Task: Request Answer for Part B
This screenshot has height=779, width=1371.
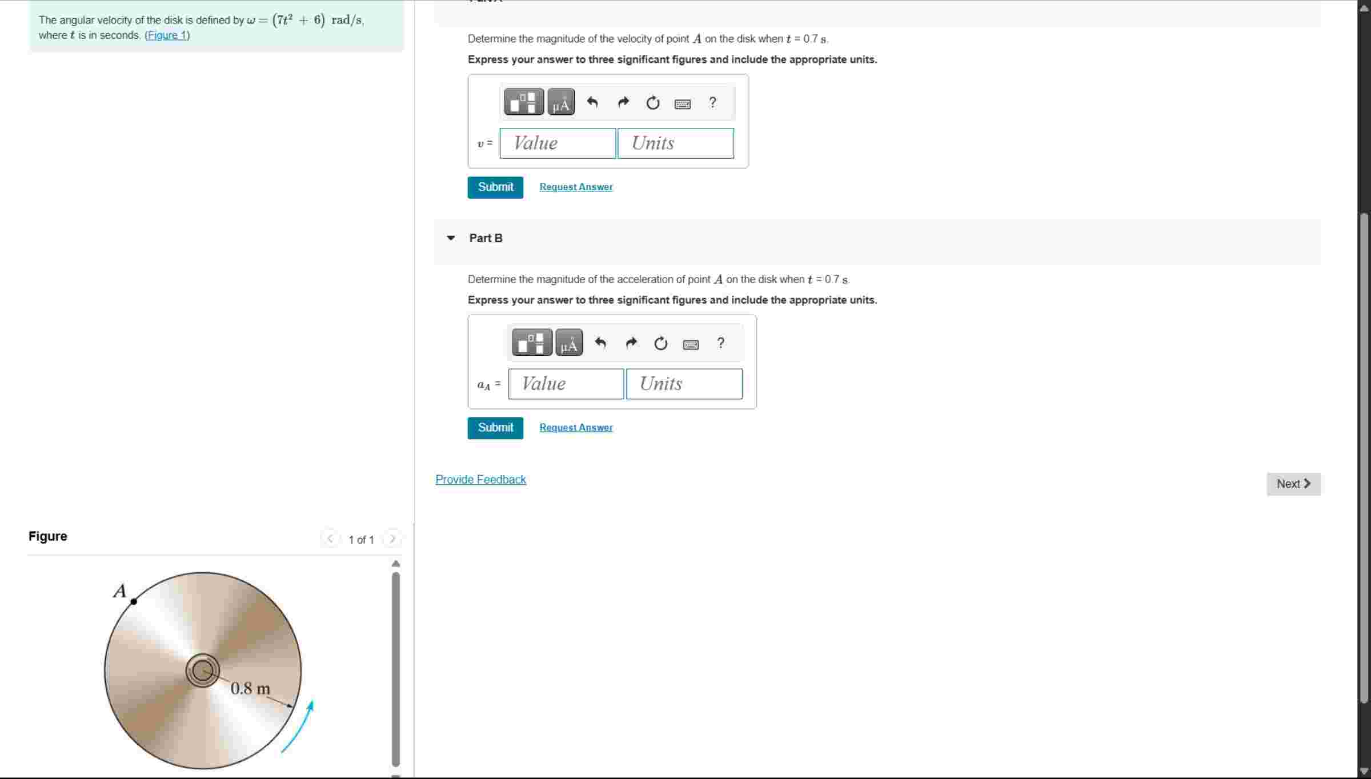Action: [x=575, y=427]
